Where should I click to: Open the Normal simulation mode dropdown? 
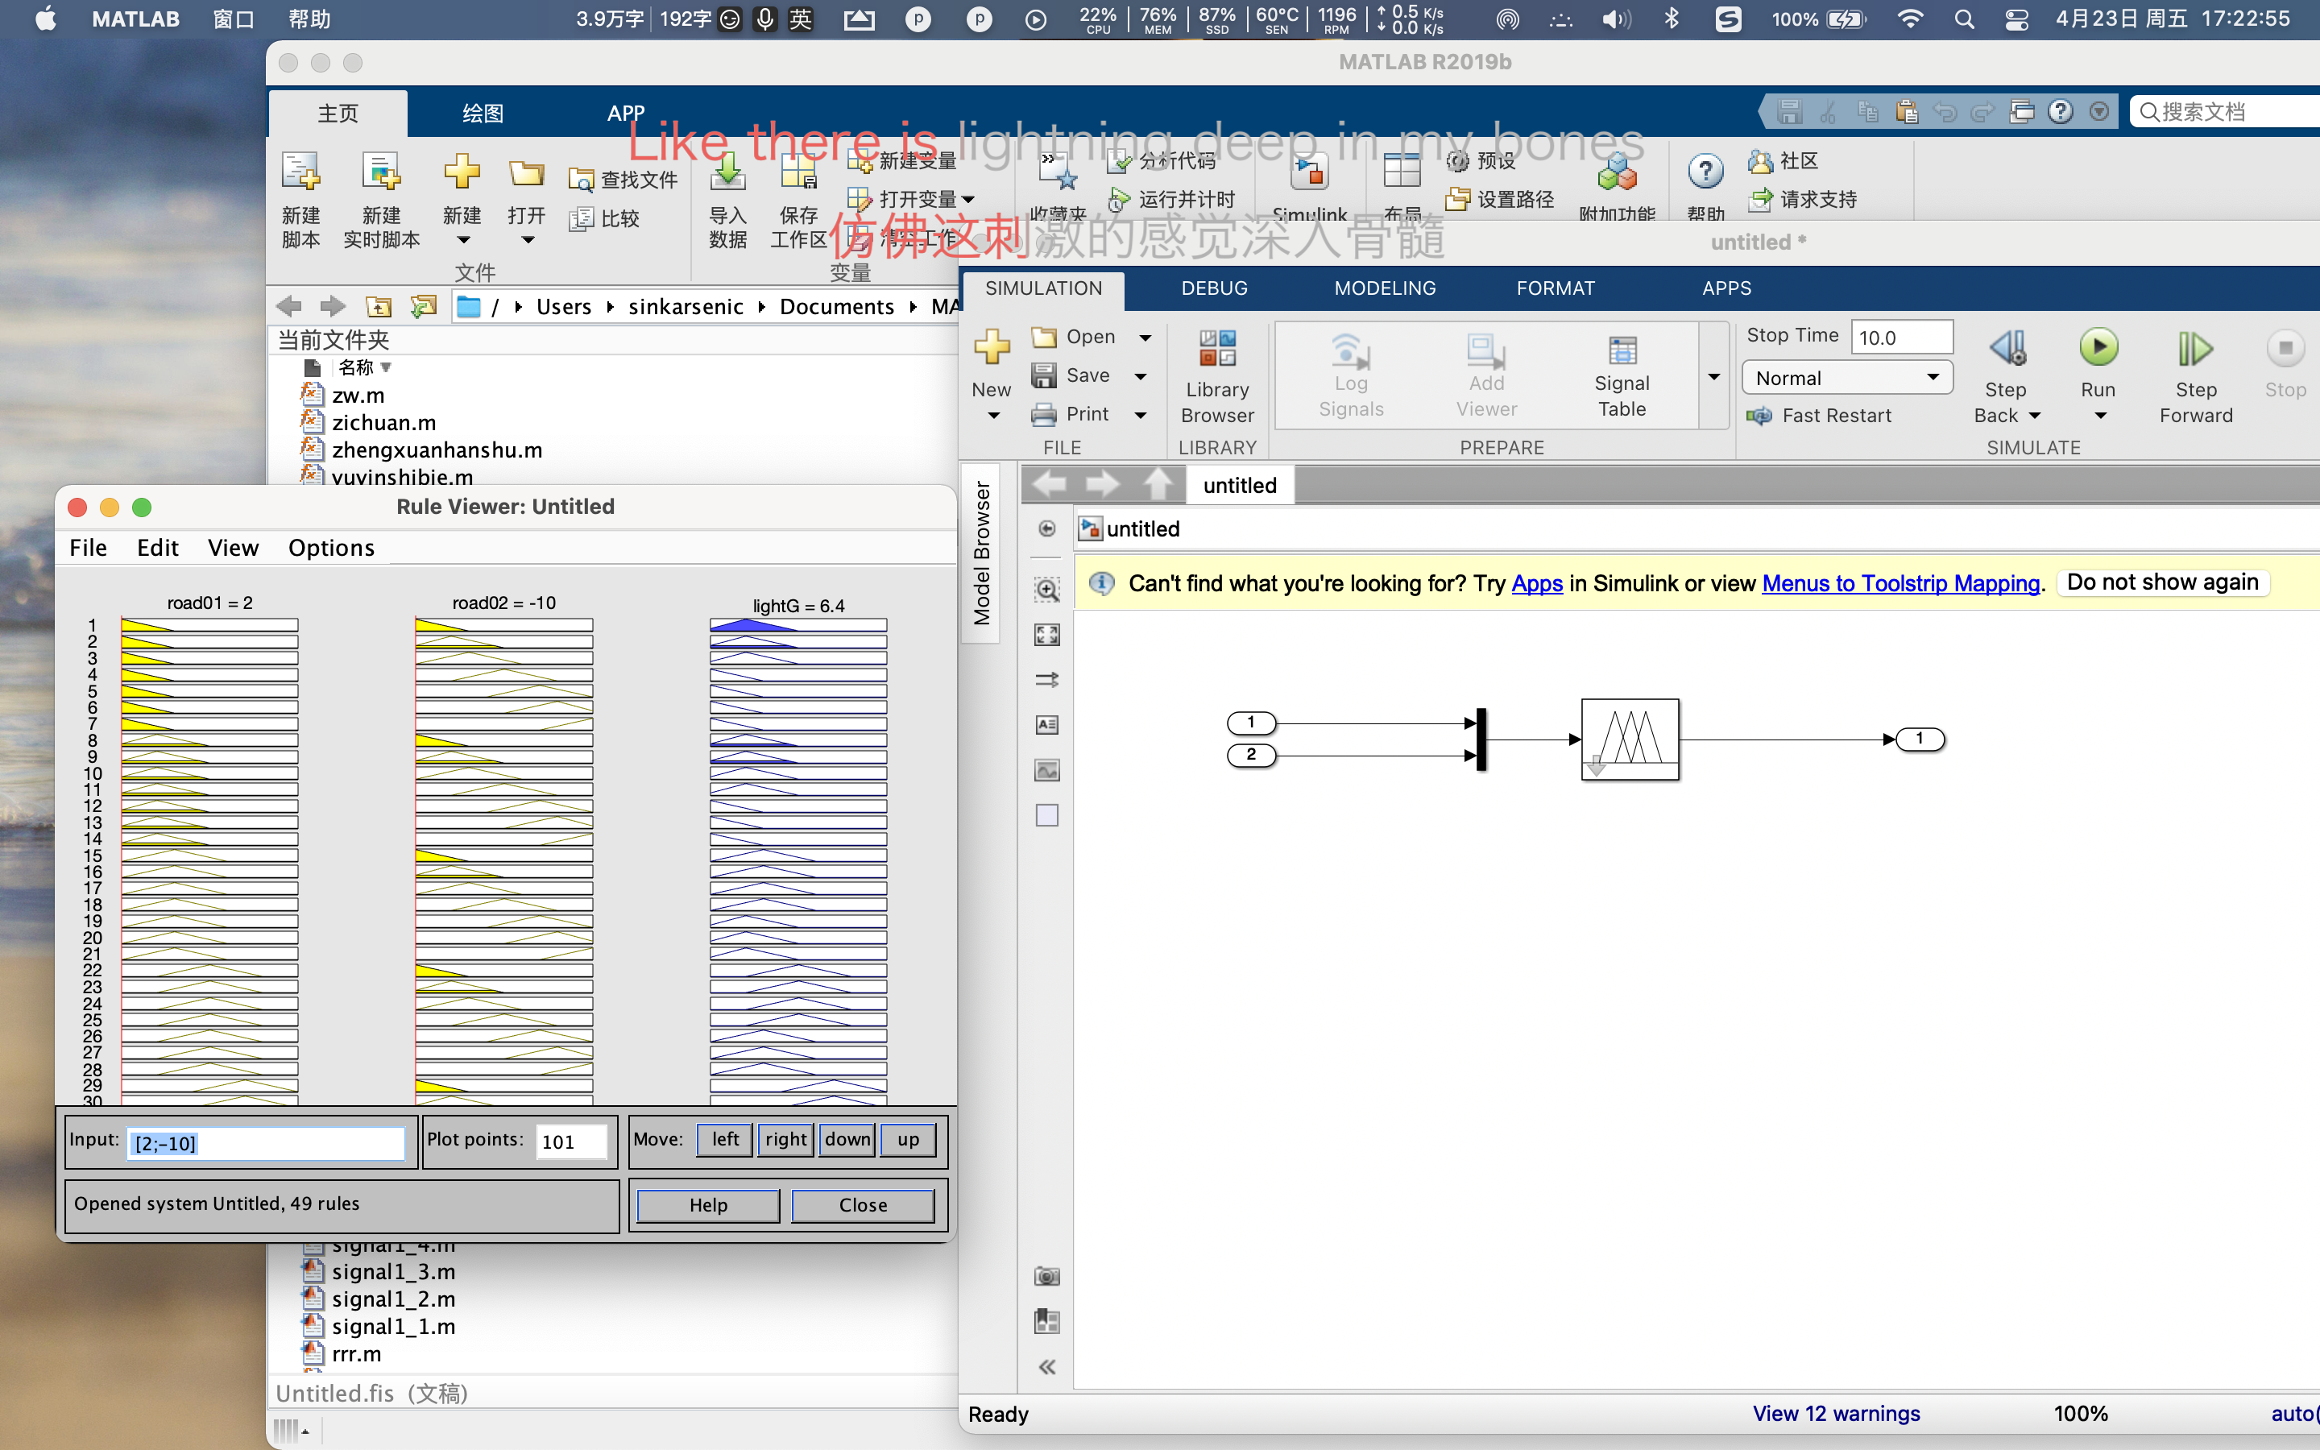tap(1846, 378)
